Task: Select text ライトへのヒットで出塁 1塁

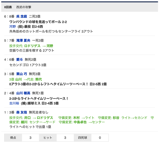Action: [x=30, y=127]
